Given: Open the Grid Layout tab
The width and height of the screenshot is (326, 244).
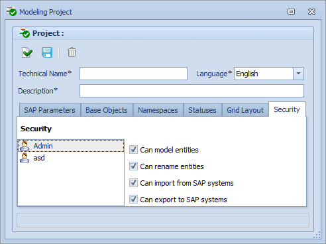Looking at the screenshot, I should [x=245, y=110].
